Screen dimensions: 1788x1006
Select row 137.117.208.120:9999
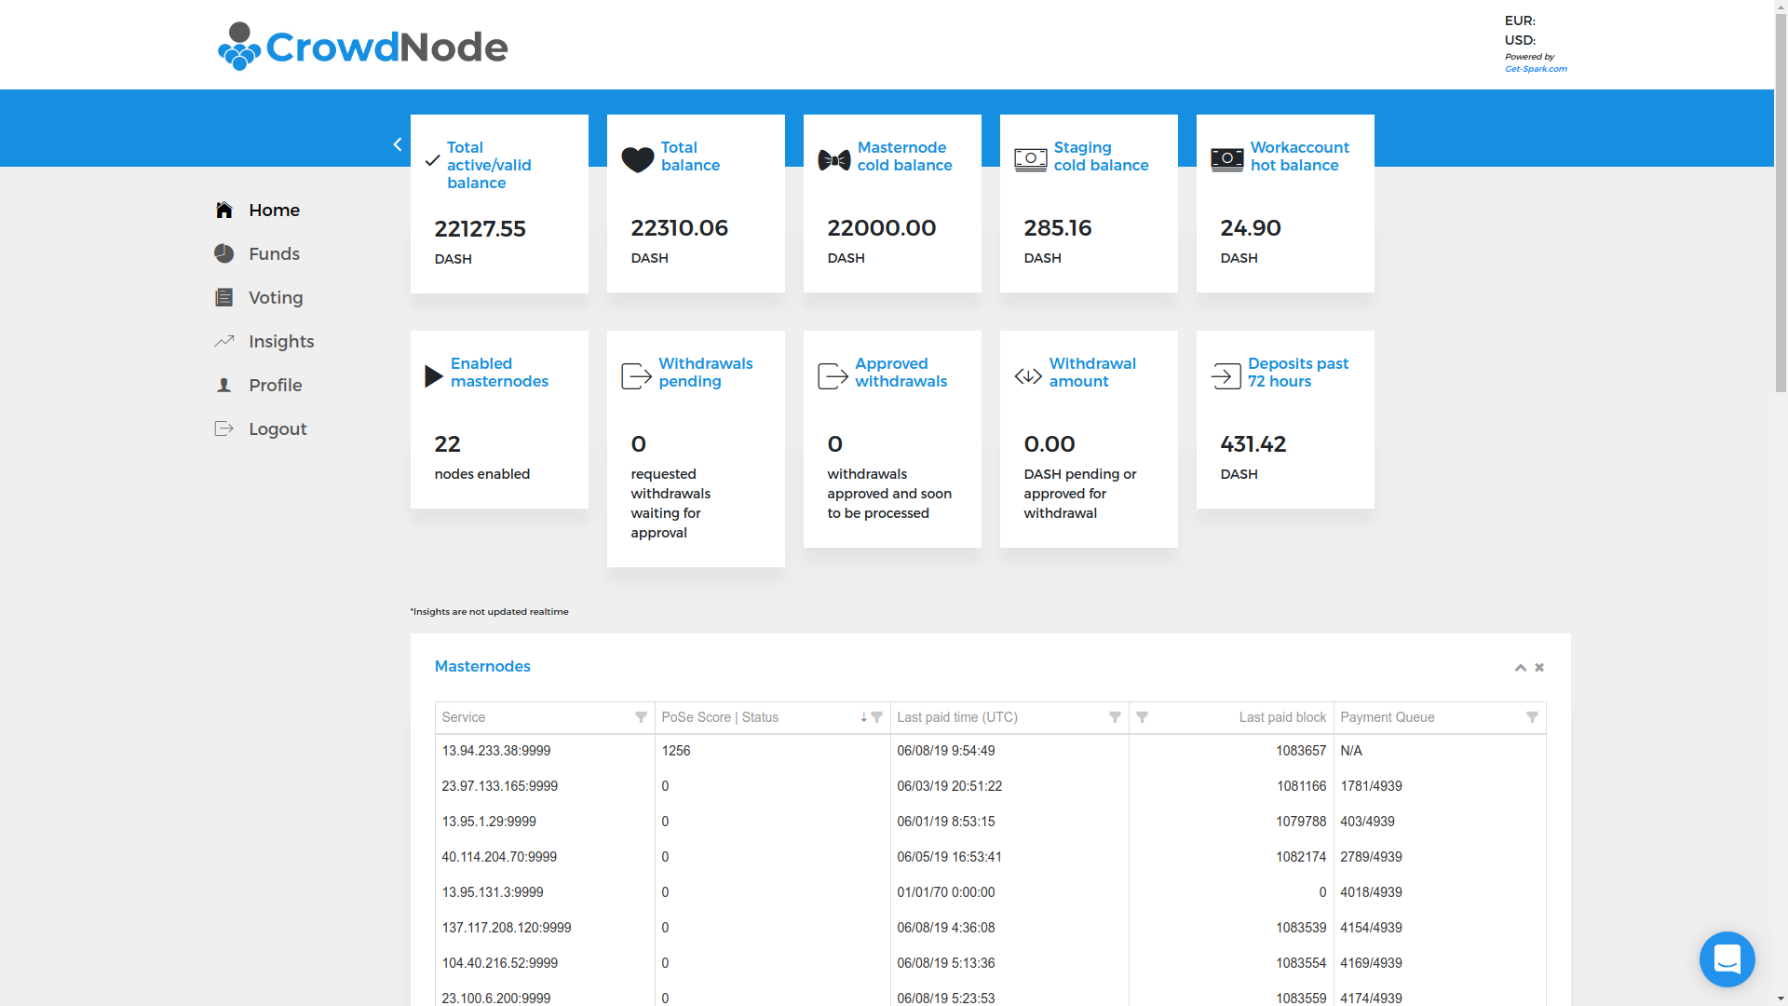(x=990, y=928)
